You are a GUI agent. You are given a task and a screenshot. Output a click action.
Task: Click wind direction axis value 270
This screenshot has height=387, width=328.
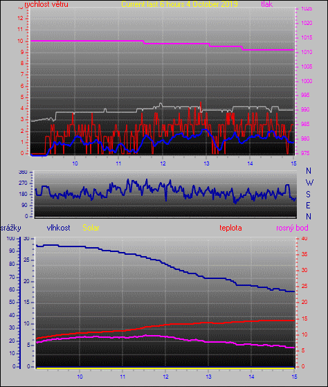click(x=23, y=183)
